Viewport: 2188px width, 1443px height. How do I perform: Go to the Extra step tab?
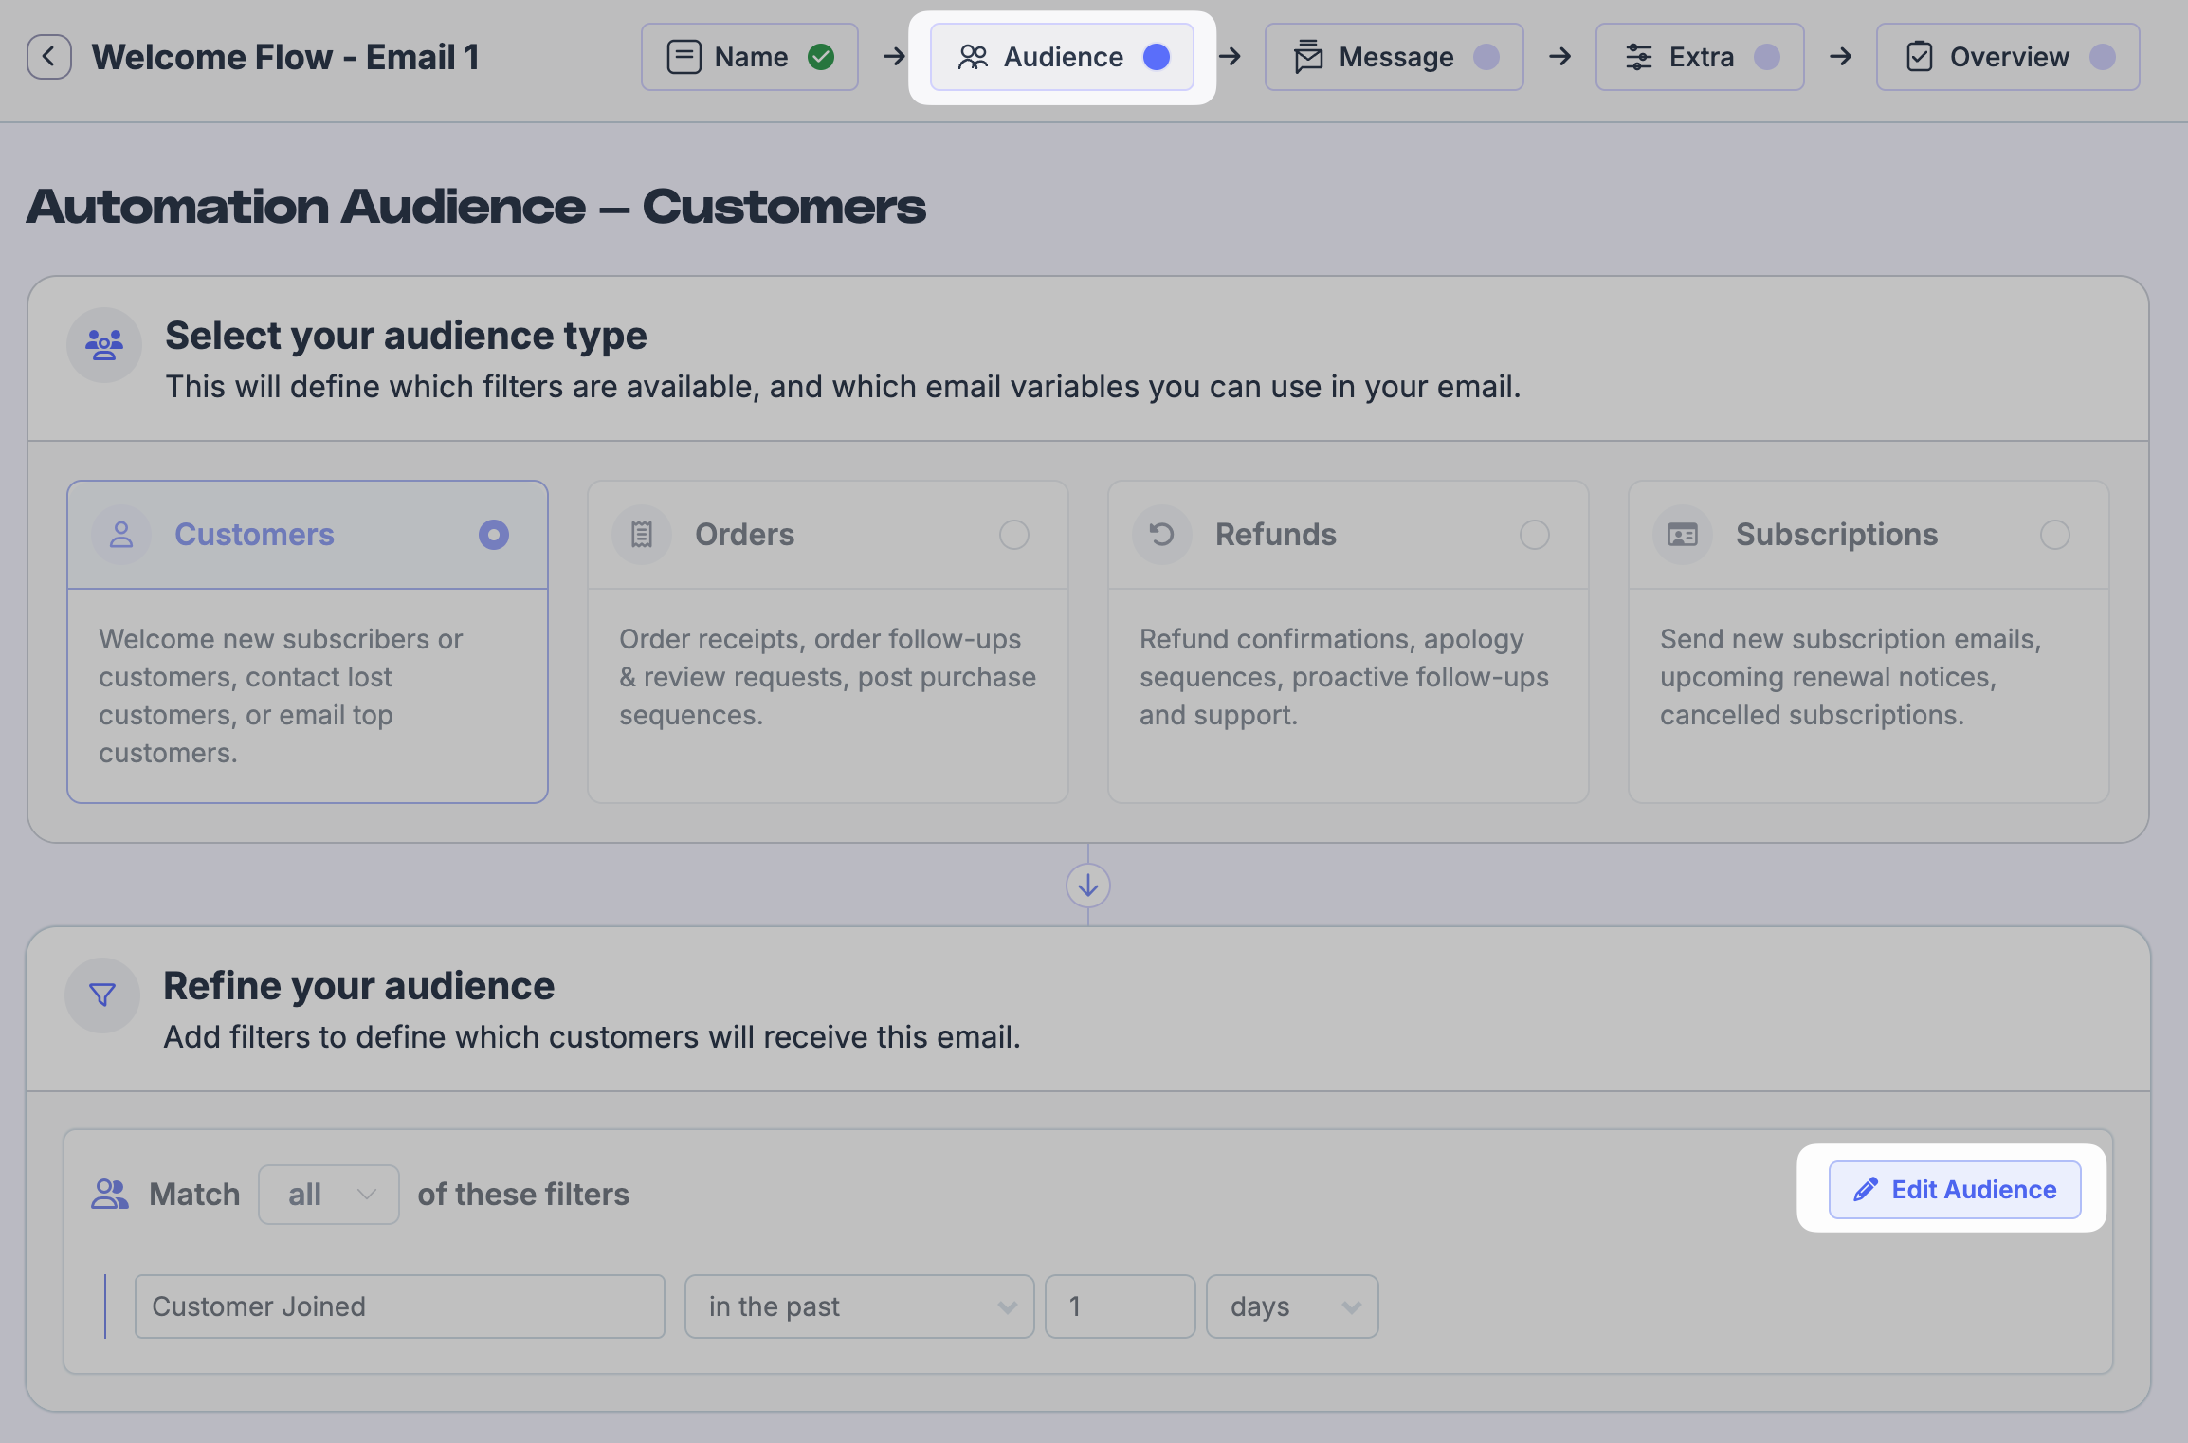pos(1700,57)
